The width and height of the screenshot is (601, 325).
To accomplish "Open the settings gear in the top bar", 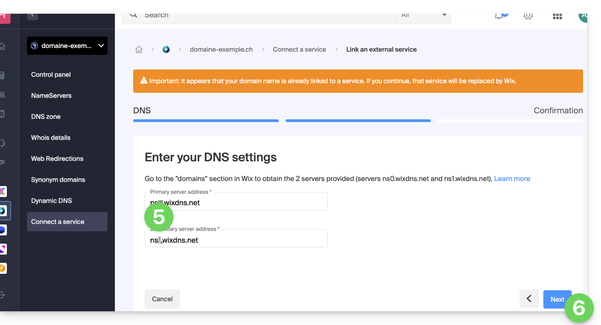I will tap(528, 16).
